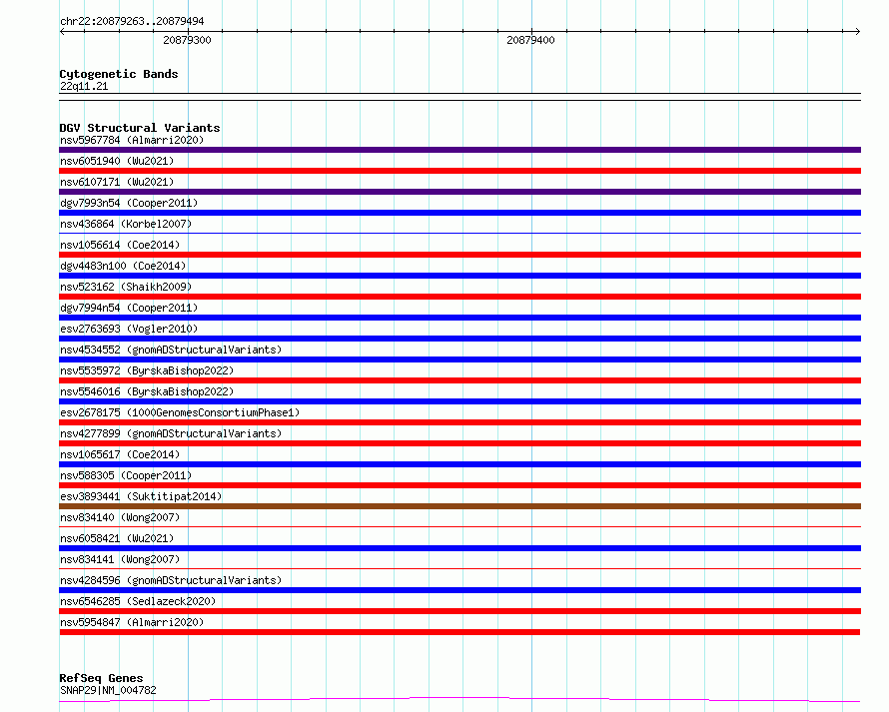
Task: Select the red bar under nsv5954847
Action: (x=459, y=632)
